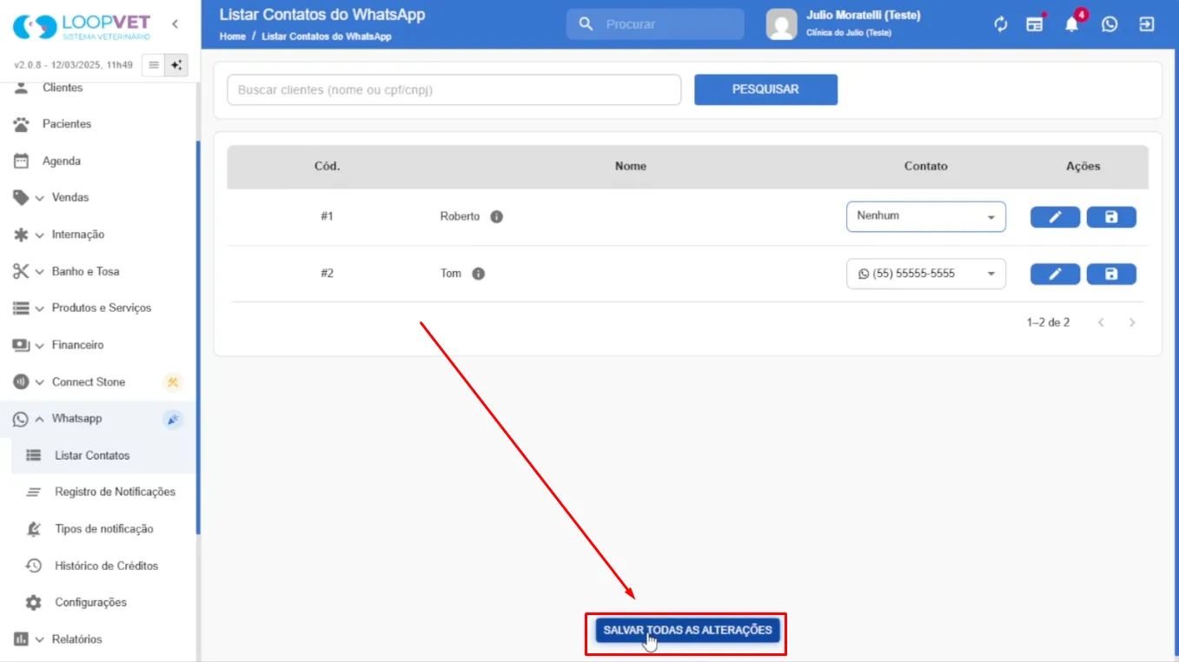Click Salvar Todas as Alterações button
The image size is (1179, 662).
(x=687, y=630)
